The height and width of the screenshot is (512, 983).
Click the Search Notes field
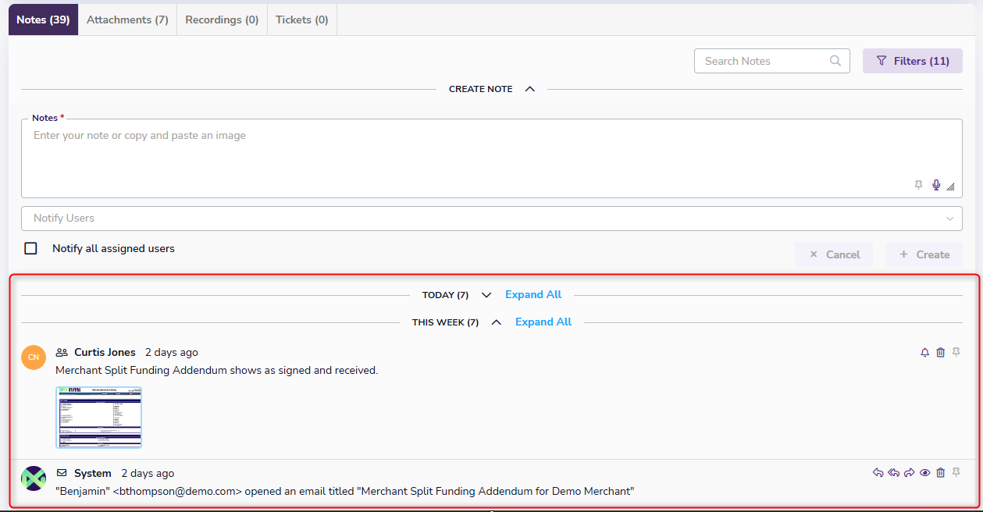[772, 61]
